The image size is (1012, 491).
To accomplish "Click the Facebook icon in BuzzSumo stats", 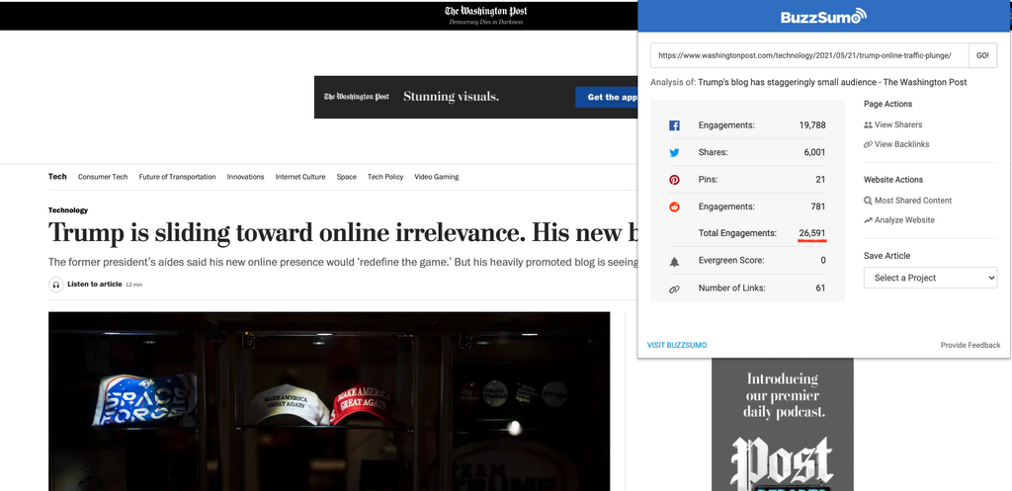I will [x=674, y=125].
